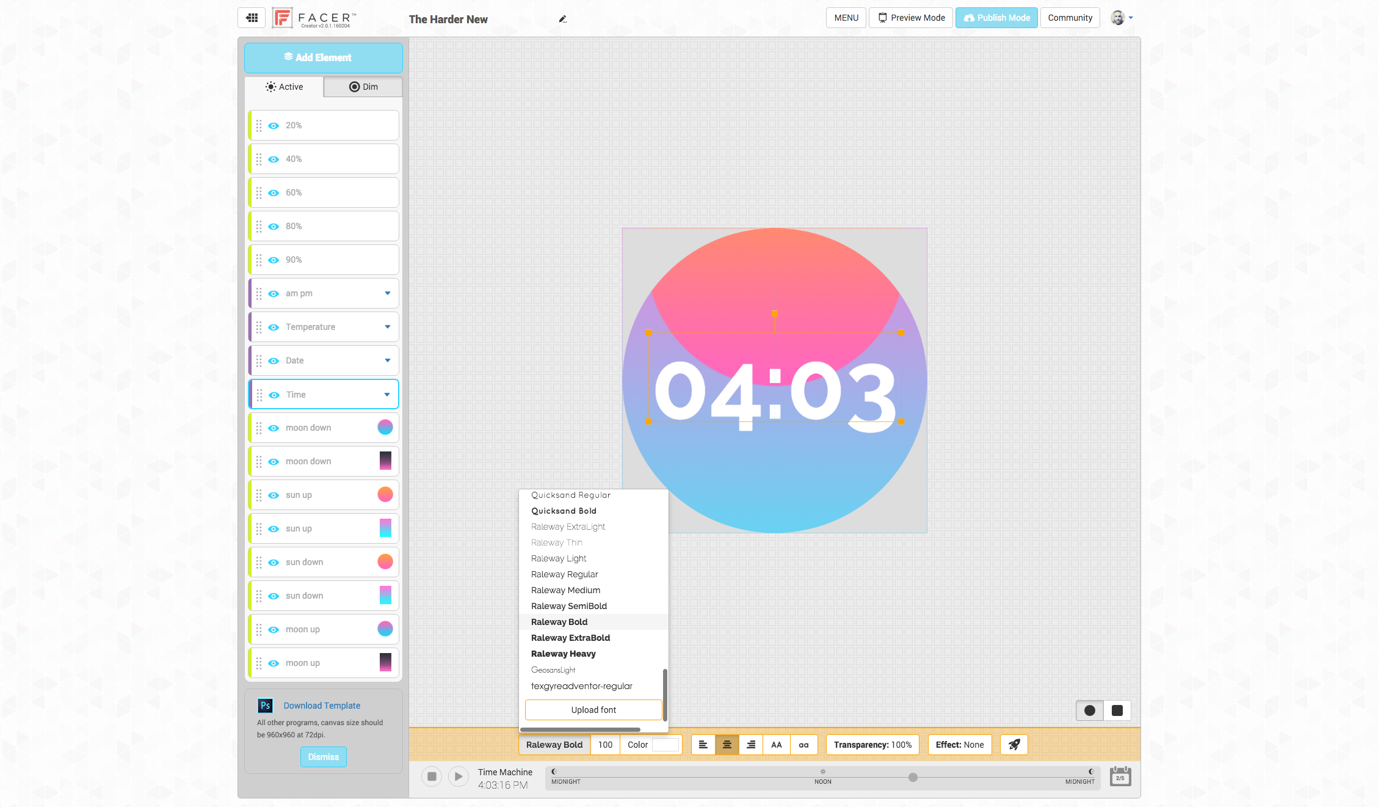This screenshot has height=807, width=1378.
Task: Select the round watch shape preview
Action: [x=1089, y=710]
